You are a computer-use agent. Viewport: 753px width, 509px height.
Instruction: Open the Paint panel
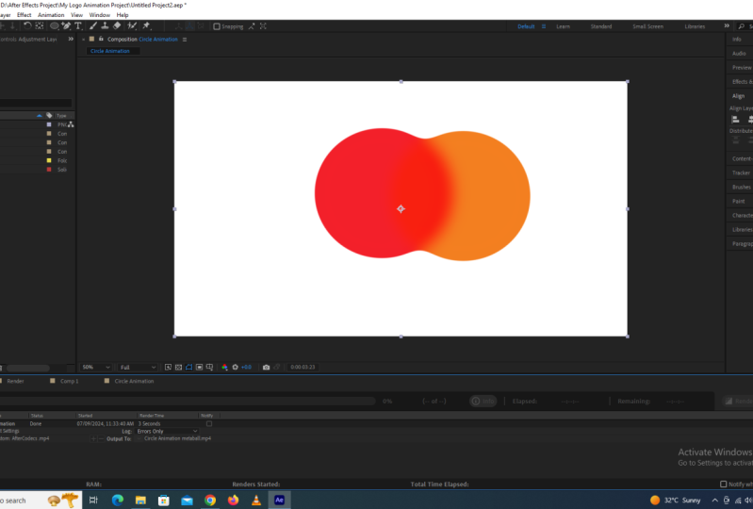739,201
